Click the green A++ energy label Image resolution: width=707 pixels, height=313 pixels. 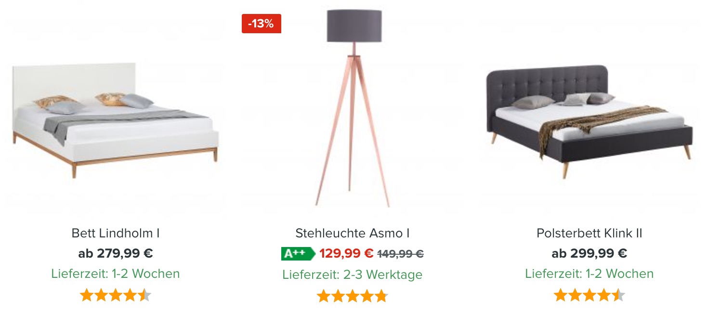click(298, 254)
